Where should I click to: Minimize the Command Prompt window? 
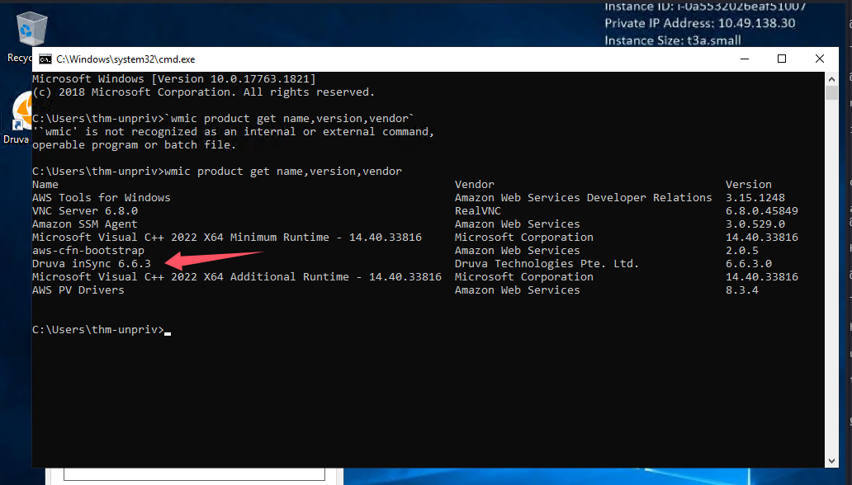[x=744, y=59]
